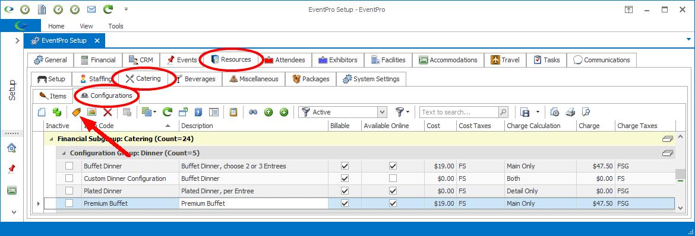Open the Tools ribbon tab
695x236 pixels.
click(116, 26)
